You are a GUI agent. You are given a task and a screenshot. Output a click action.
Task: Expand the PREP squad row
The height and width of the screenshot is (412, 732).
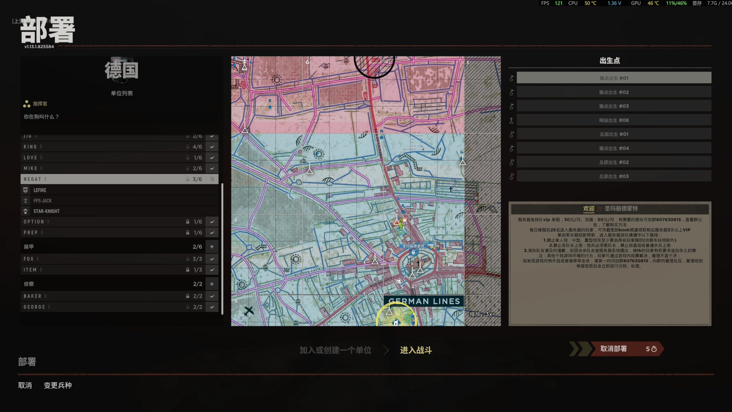(x=113, y=233)
